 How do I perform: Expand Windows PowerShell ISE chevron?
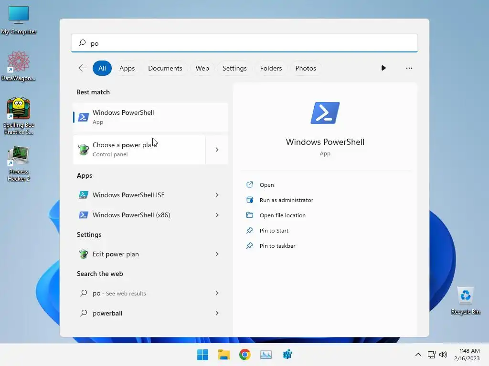coord(217,195)
